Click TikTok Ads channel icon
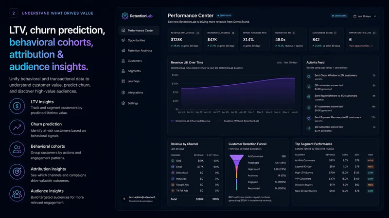Image resolution: width=389 pixels, height=218 pixels. [x=173, y=190]
